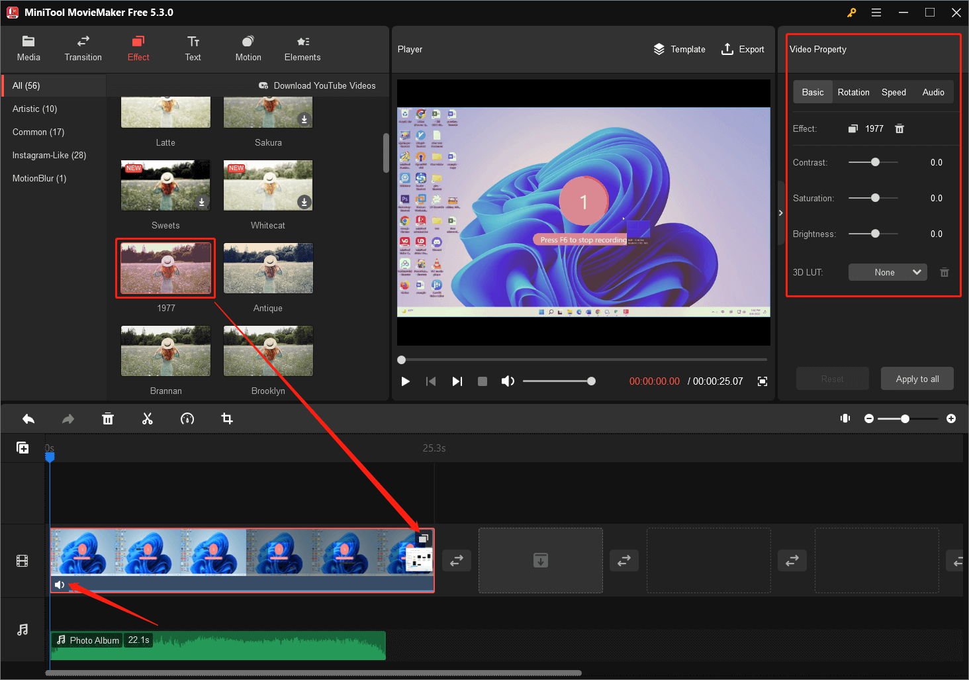
Task: Select the Photo Album audio clip
Action: 218,646
